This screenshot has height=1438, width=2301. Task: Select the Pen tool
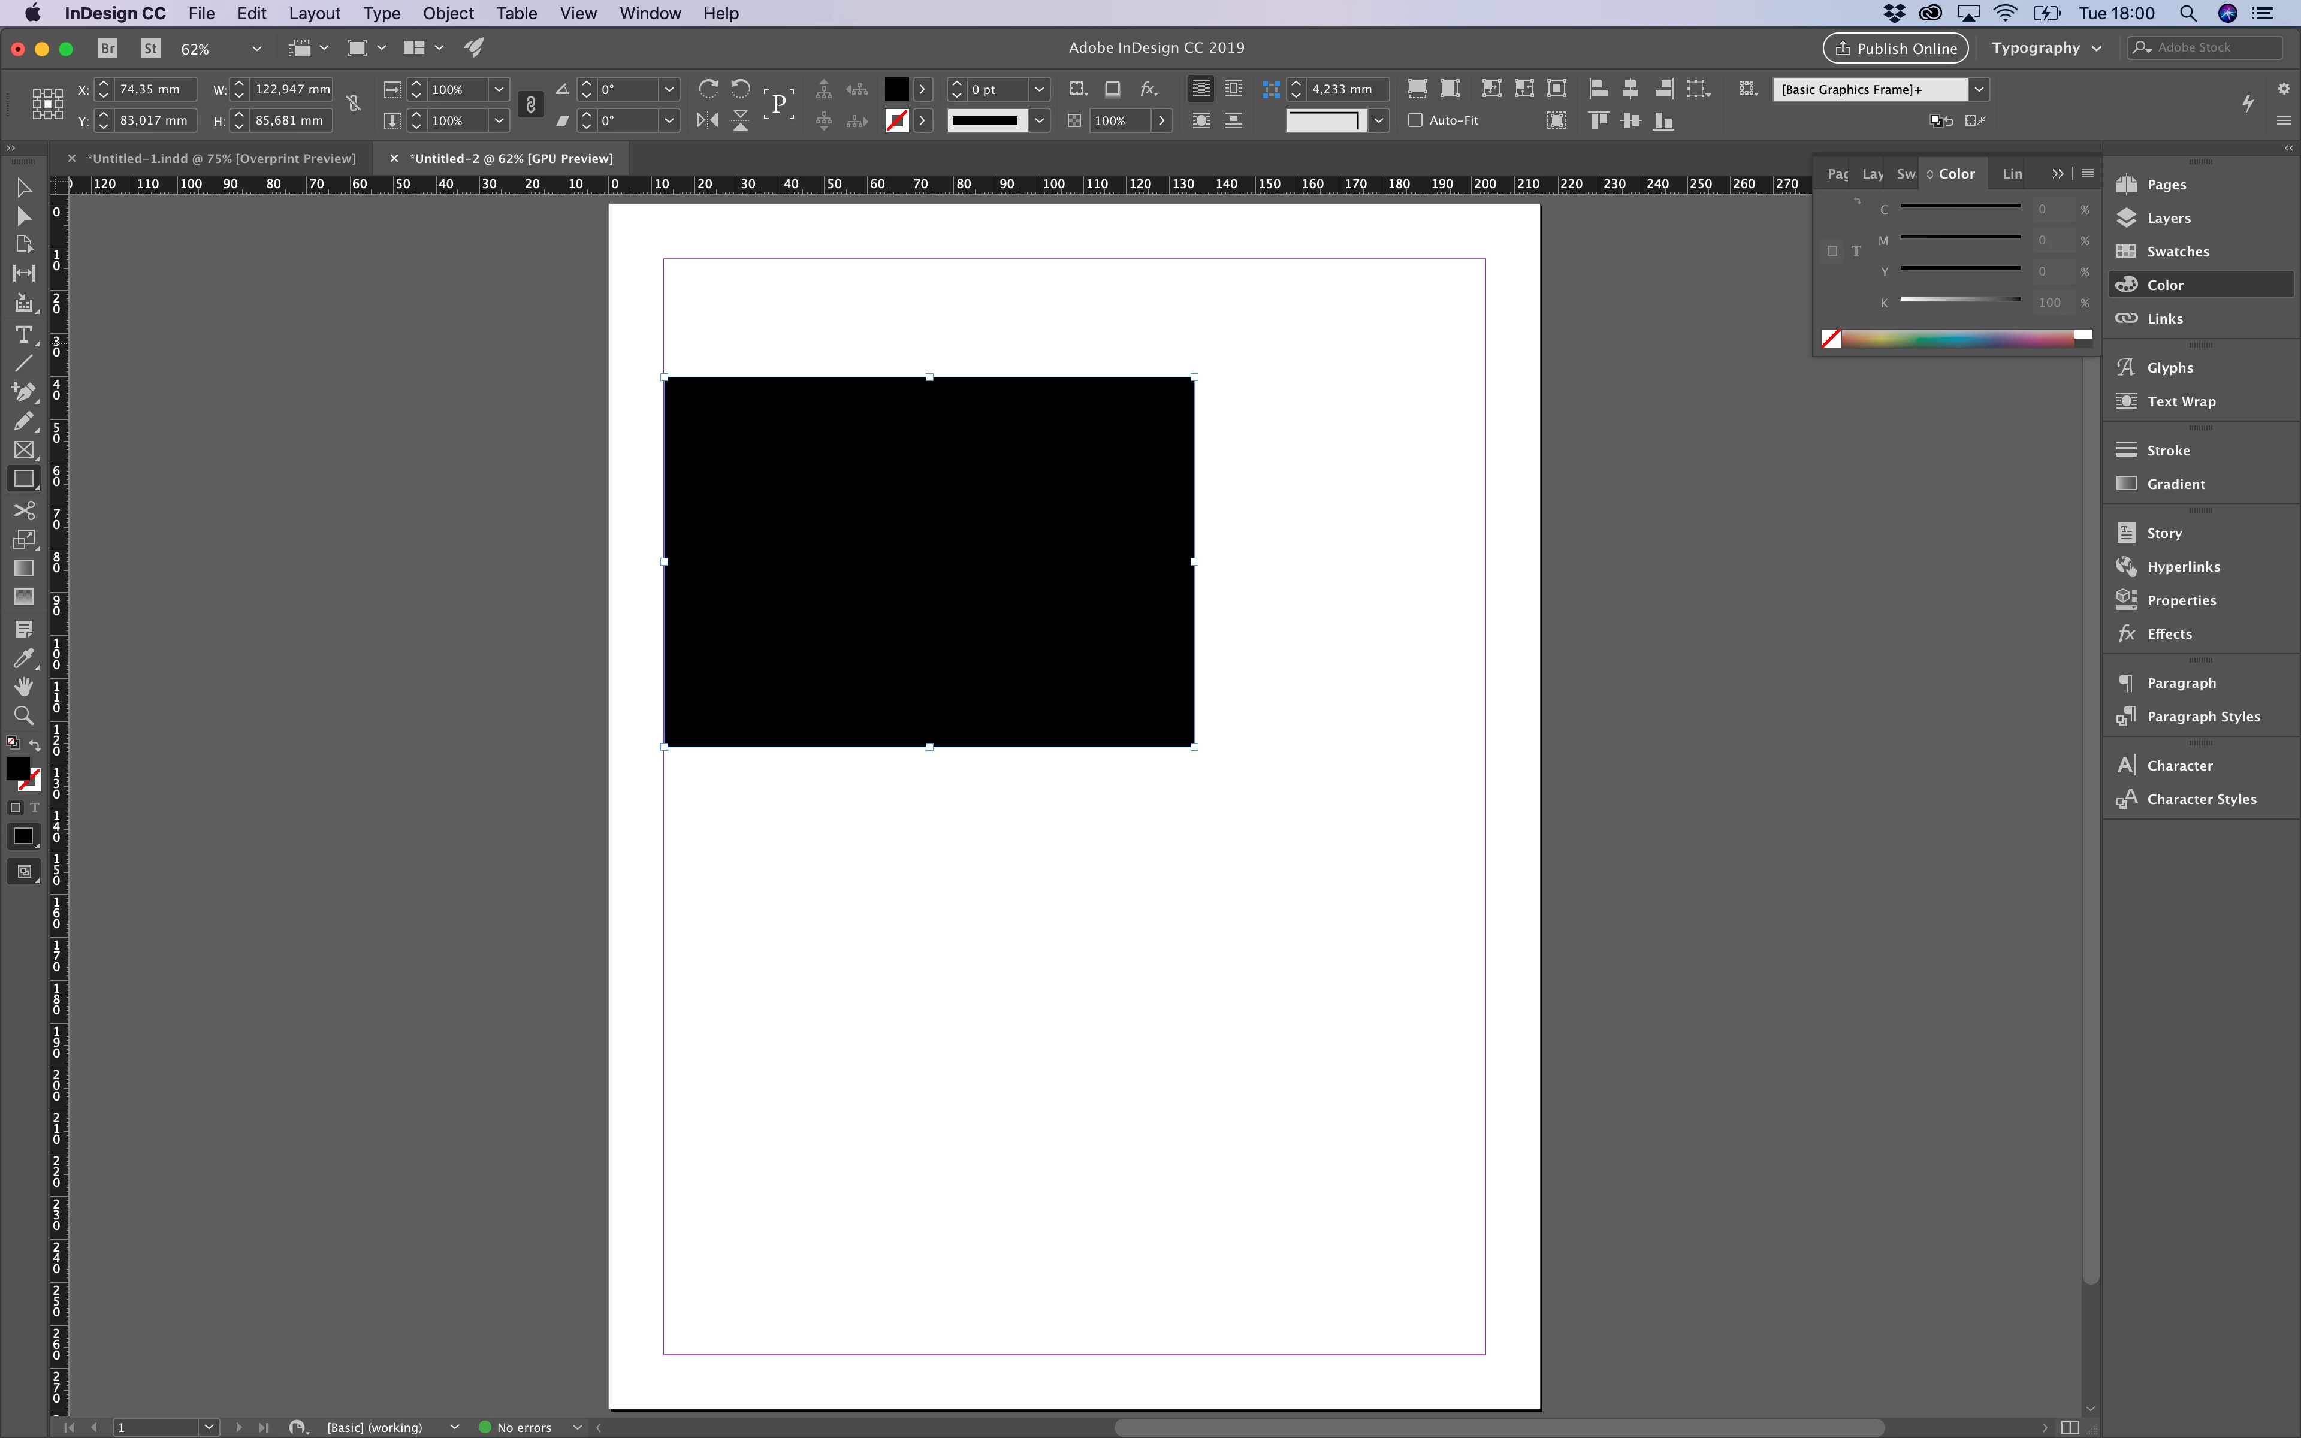pyautogui.click(x=23, y=392)
